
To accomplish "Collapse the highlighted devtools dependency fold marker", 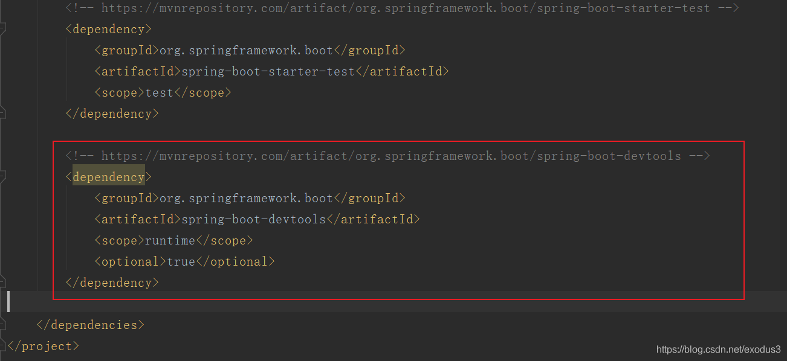I will coord(3,177).
